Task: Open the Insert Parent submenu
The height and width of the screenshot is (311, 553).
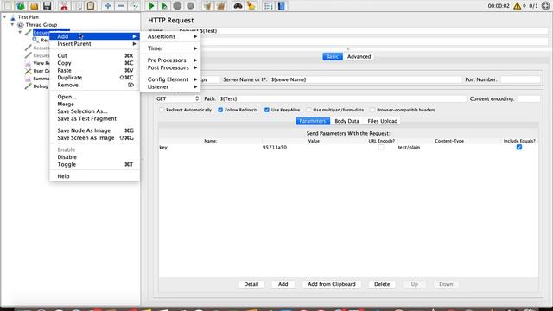Action: click(94, 44)
